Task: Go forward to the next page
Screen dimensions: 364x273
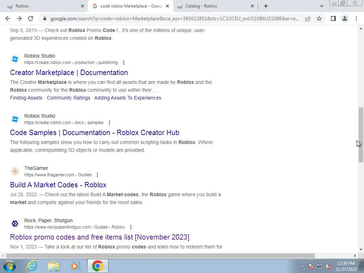Action: (19, 18)
